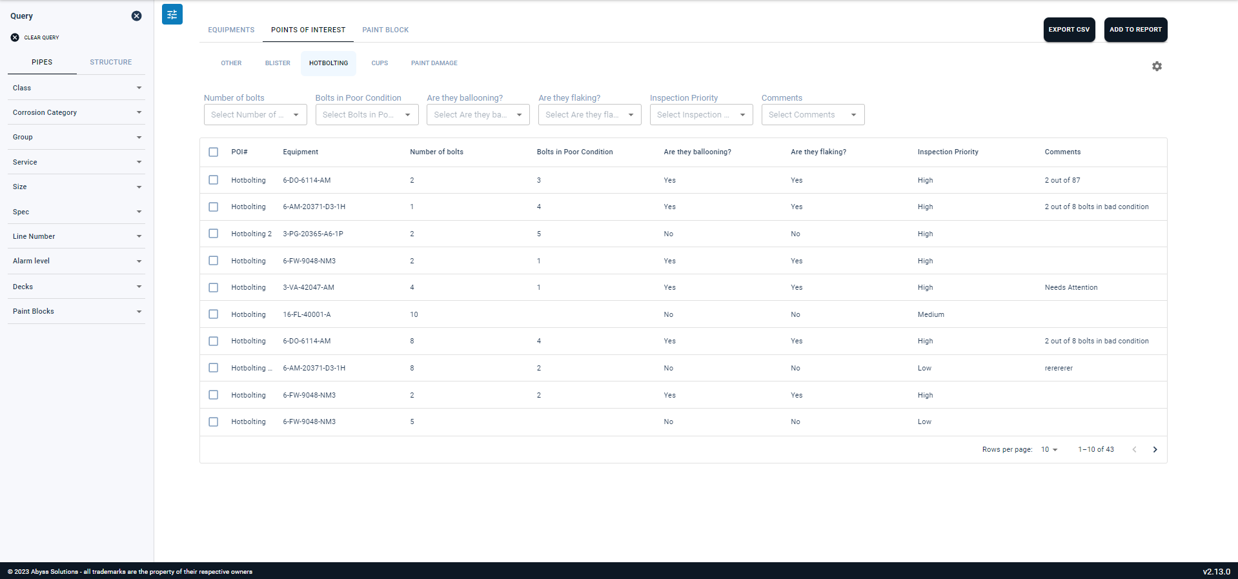
Task: Switch to the Equipments tab
Action: tap(231, 30)
